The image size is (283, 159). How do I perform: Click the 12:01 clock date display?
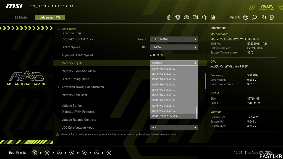[x=253, y=152]
